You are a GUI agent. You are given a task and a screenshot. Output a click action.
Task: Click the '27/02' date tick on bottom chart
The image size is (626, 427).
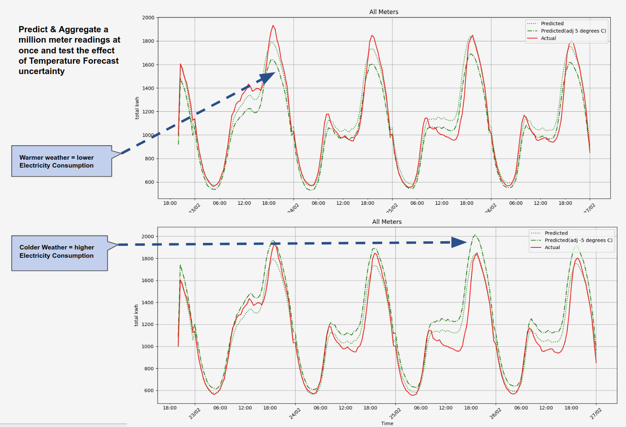click(x=595, y=413)
